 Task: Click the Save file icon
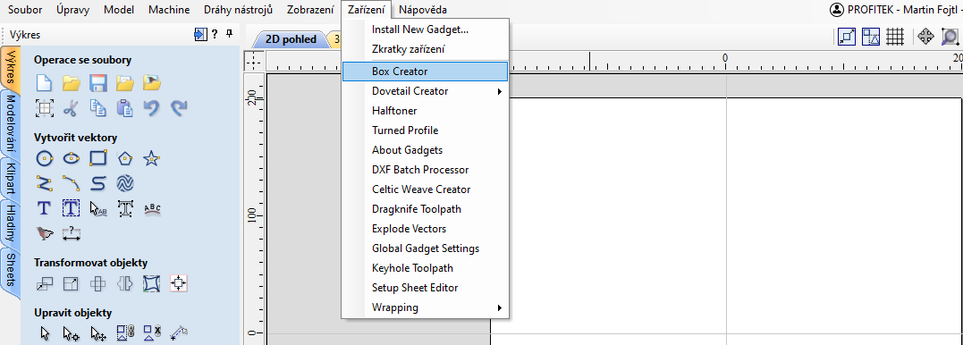tap(98, 83)
